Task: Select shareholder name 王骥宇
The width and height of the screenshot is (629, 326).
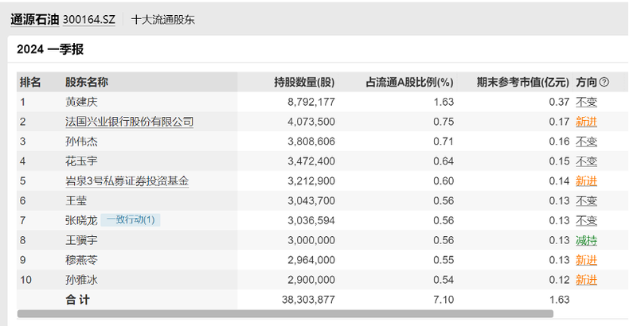Action: coord(81,240)
